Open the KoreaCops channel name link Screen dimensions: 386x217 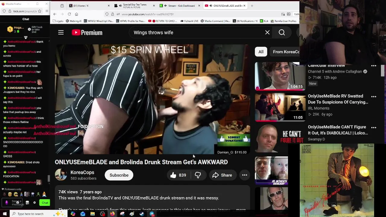[82, 172]
